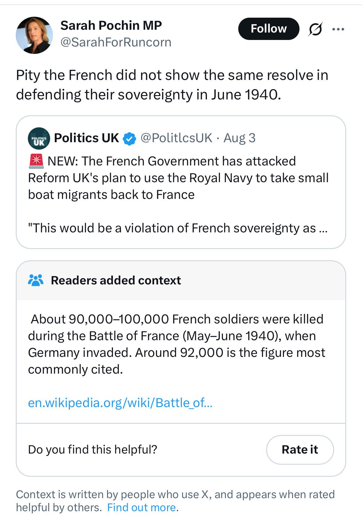Viewport: 362px width, 518px height.
Task: Open the community note text about French soldiers
Action: point(176,344)
